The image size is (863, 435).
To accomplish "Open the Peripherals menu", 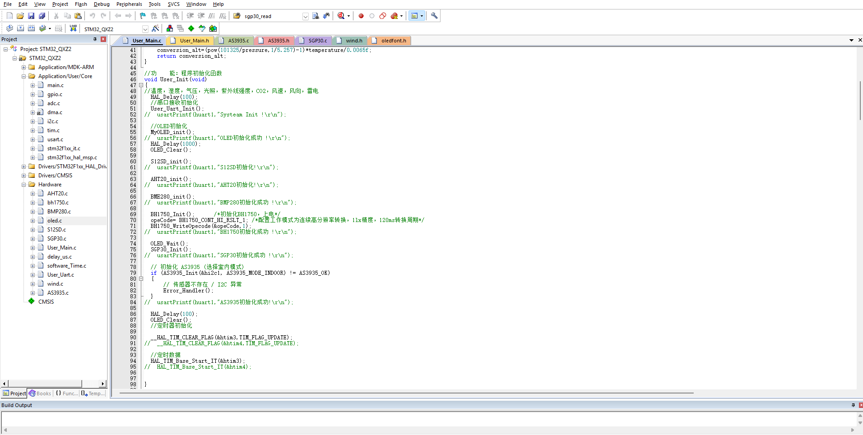I will [x=129, y=4].
